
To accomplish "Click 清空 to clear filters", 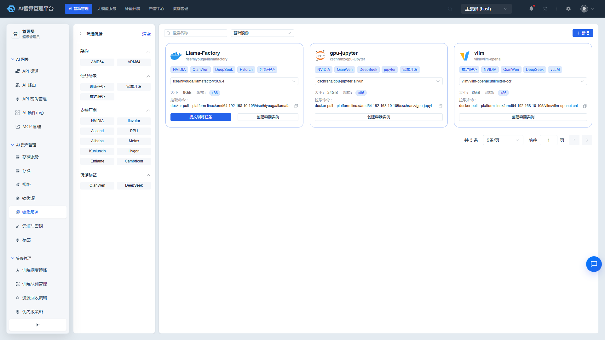I will pos(147,34).
